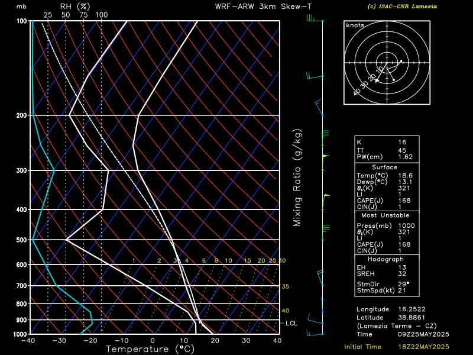The image size is (473, 355).
Task: Click the 'SREH' value '32'
Action: (x=402, y=274)
